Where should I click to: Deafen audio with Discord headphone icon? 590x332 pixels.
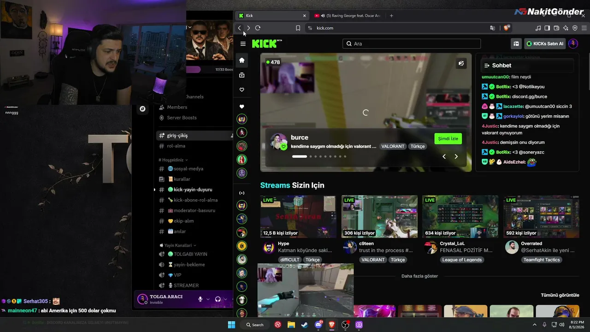pos(218,299)
